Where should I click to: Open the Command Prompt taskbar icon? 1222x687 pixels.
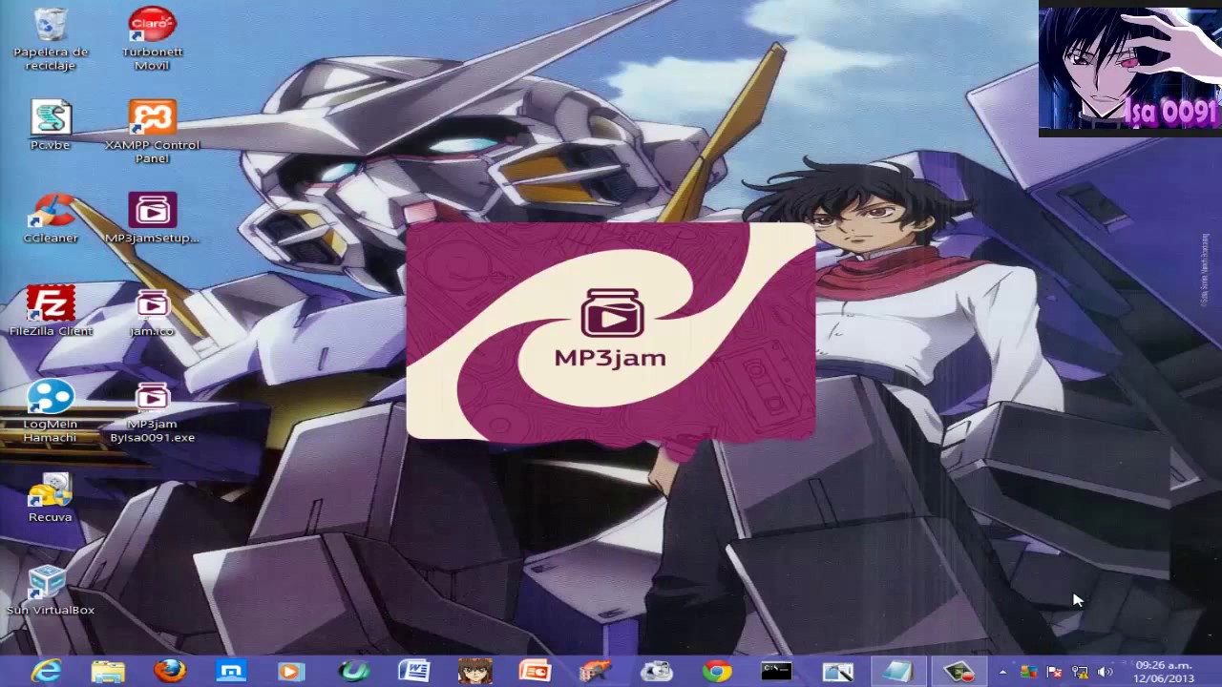click(776, 672)
